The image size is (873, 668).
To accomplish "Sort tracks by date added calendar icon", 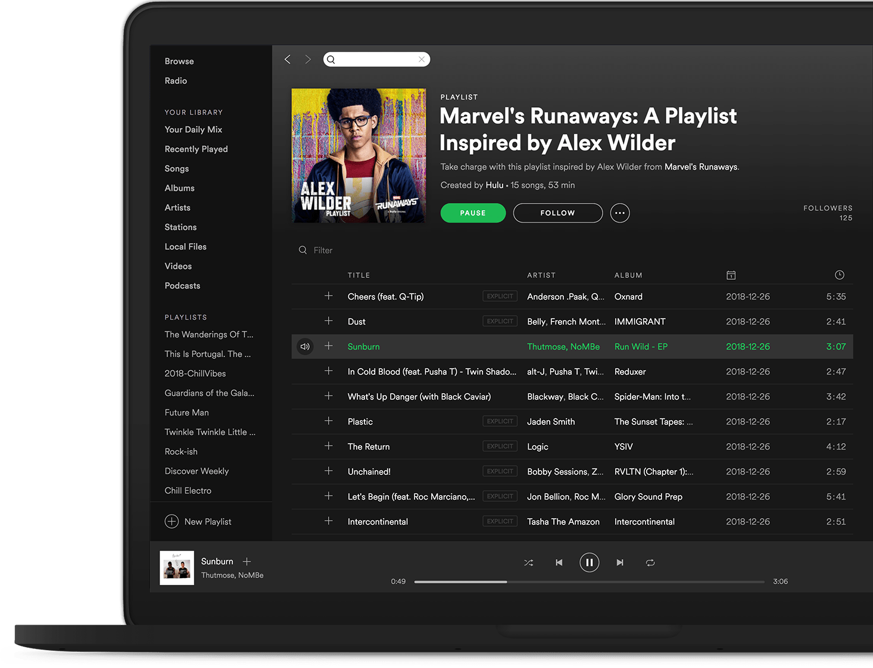I will (x=731, y=275).
